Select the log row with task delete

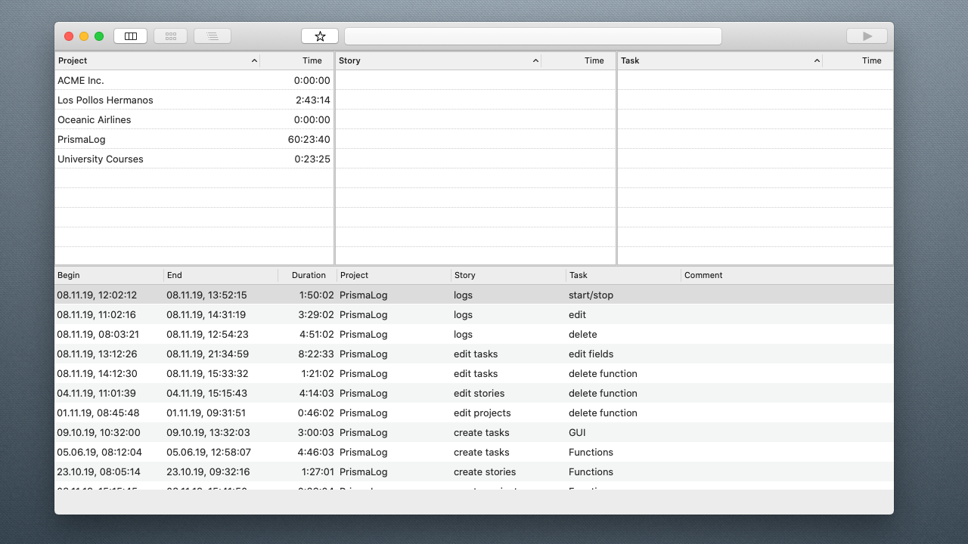474,334
